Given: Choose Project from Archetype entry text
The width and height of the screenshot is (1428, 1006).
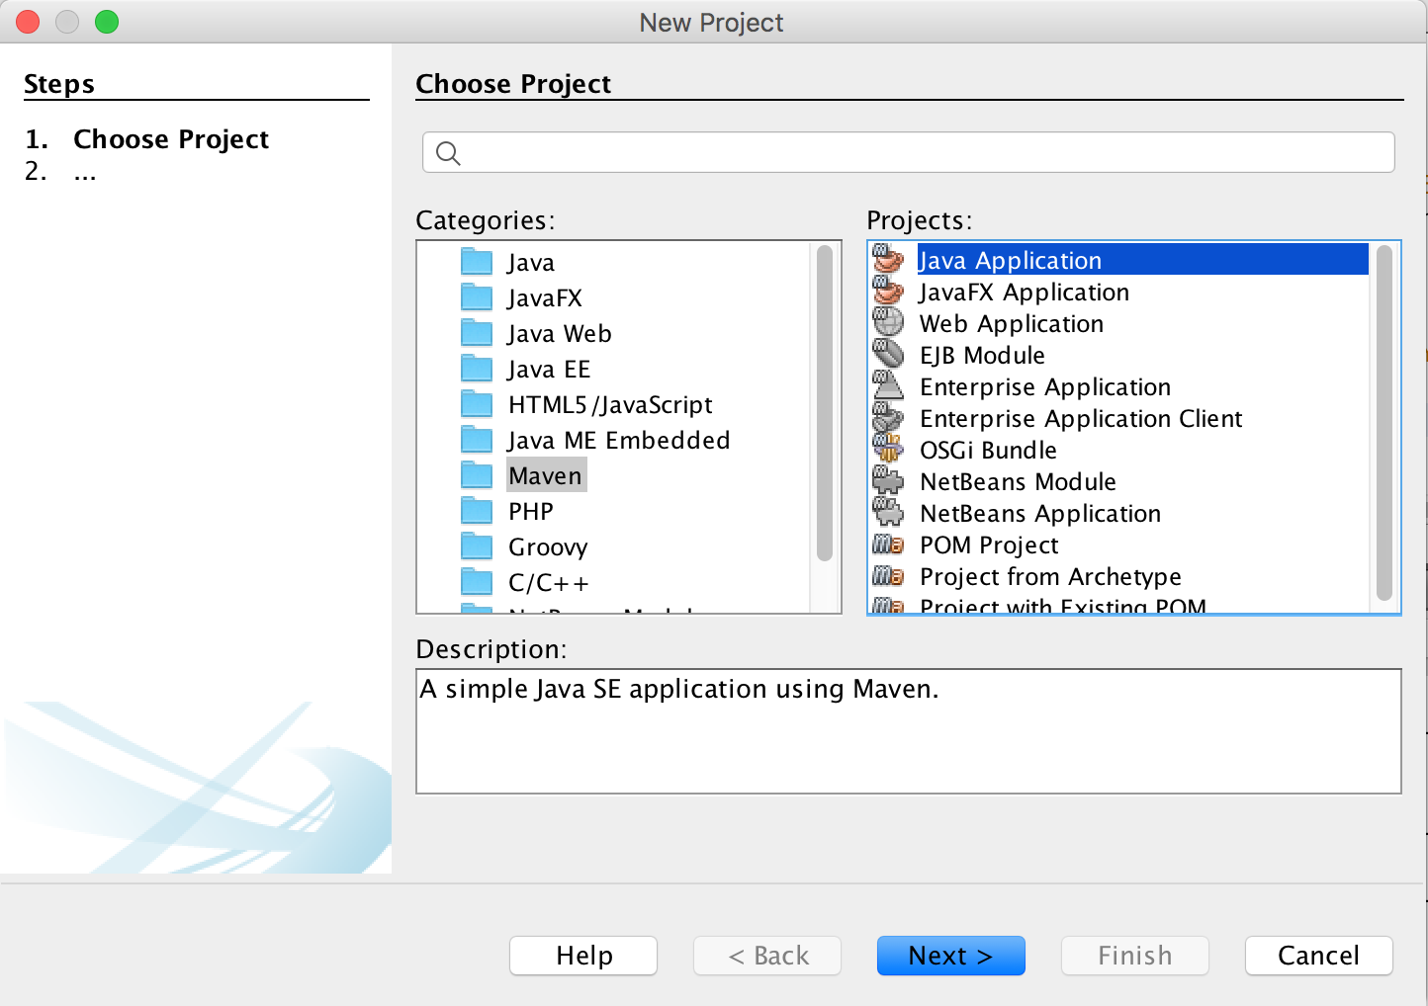Looking at the screenshot, I should (x=1050, y=577).
